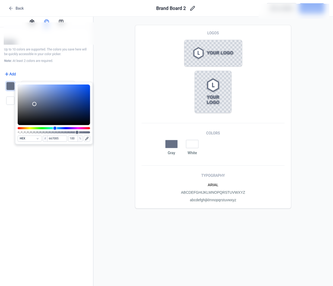Screen dimensions: 333x286
Task: Click the Gray swatch in Colors preview
Action: click(x=171, y=144)
